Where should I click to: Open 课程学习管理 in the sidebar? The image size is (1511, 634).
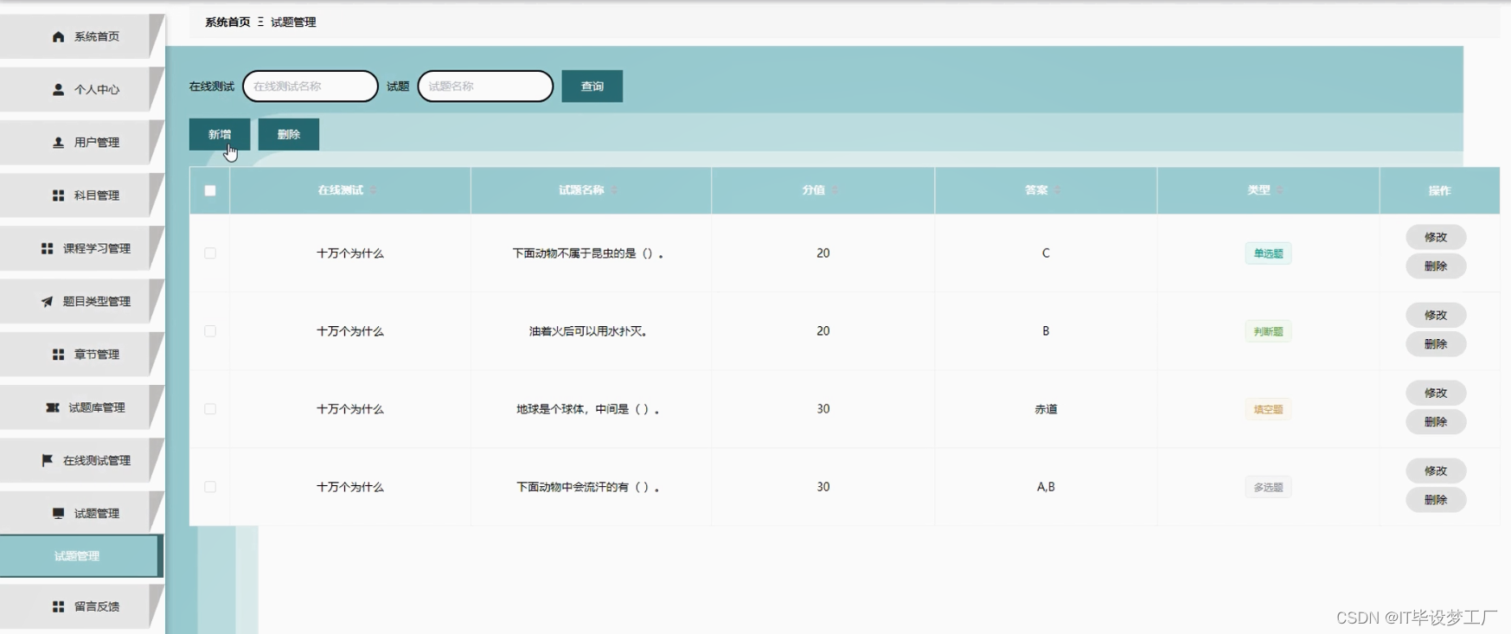(80, 248)
